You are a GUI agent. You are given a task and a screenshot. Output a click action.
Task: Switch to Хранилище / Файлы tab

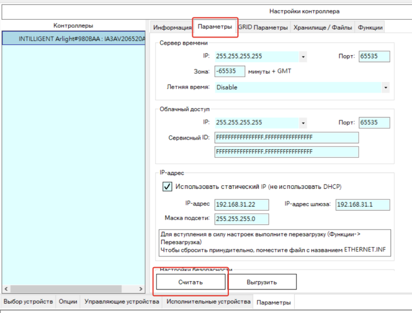[x=322, y=27]
